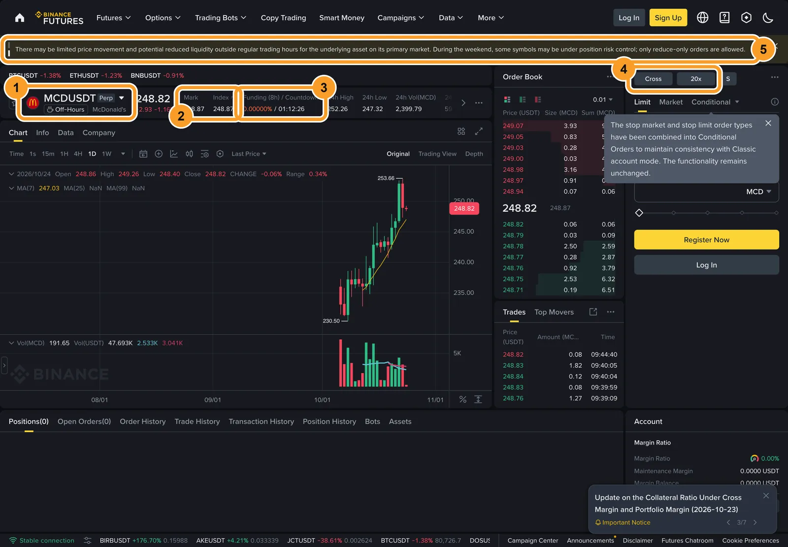The image size is (788, 547).
Task: Open the help center question icon
Action: (x=724, y=18)
